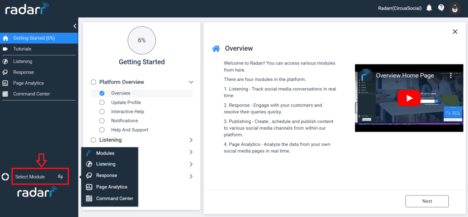Open Tutorials in the sidebar
The height and width of the screenshot is (217, 468).
39,49
